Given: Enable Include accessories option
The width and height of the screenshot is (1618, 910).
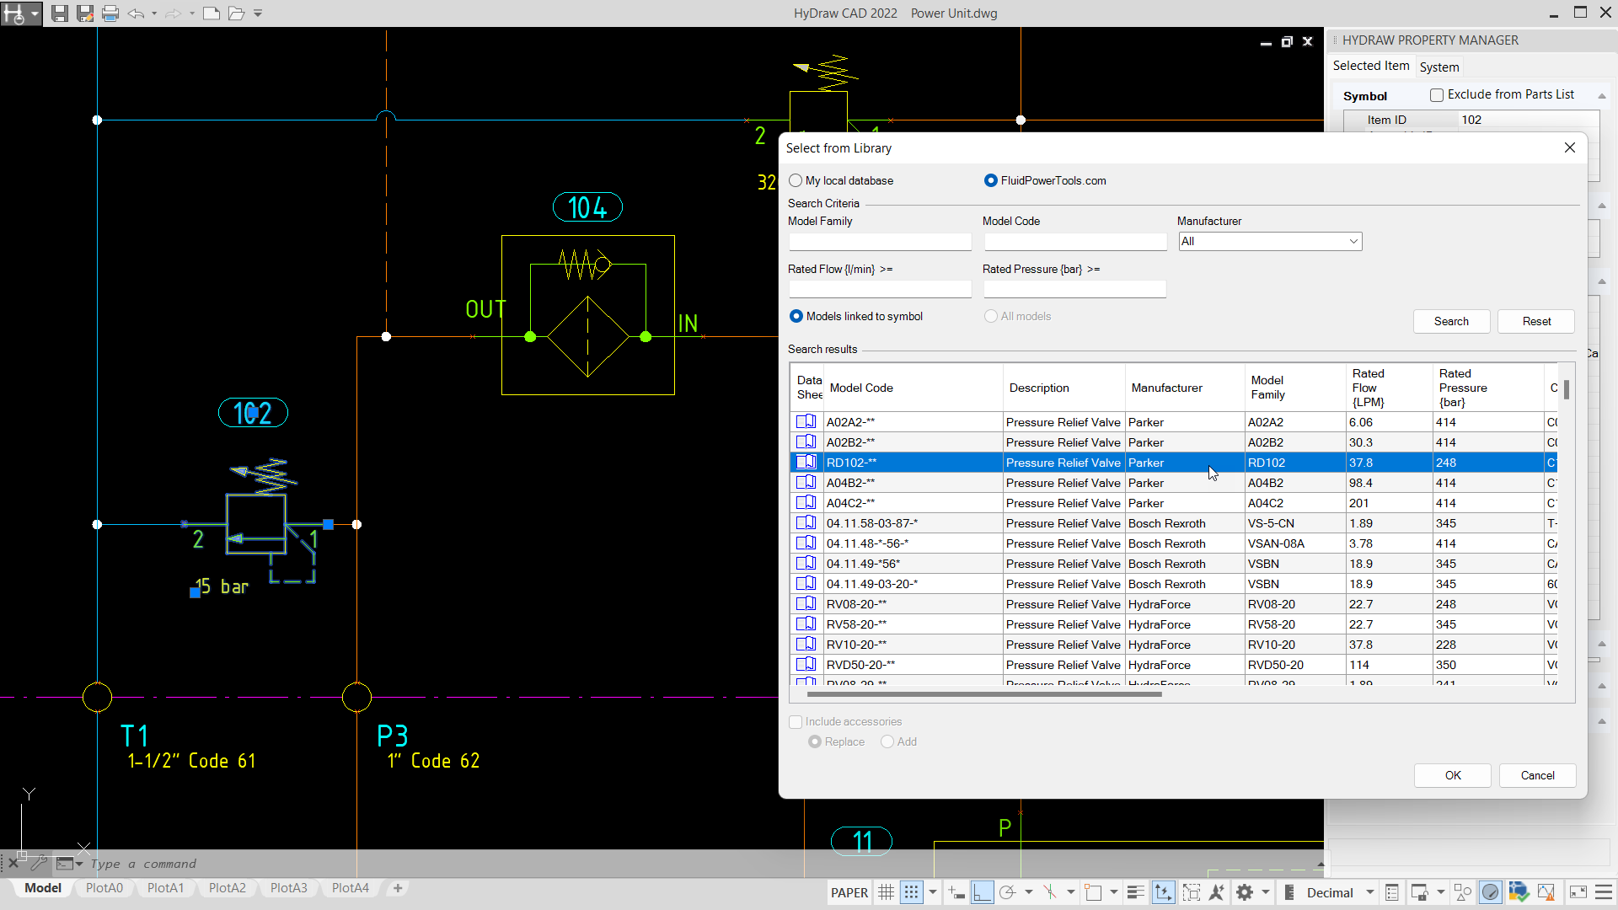Looking at the screenshot, I should coord(796,721).
